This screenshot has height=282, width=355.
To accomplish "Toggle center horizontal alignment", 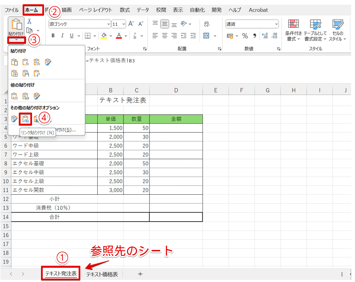I will 164,36.
